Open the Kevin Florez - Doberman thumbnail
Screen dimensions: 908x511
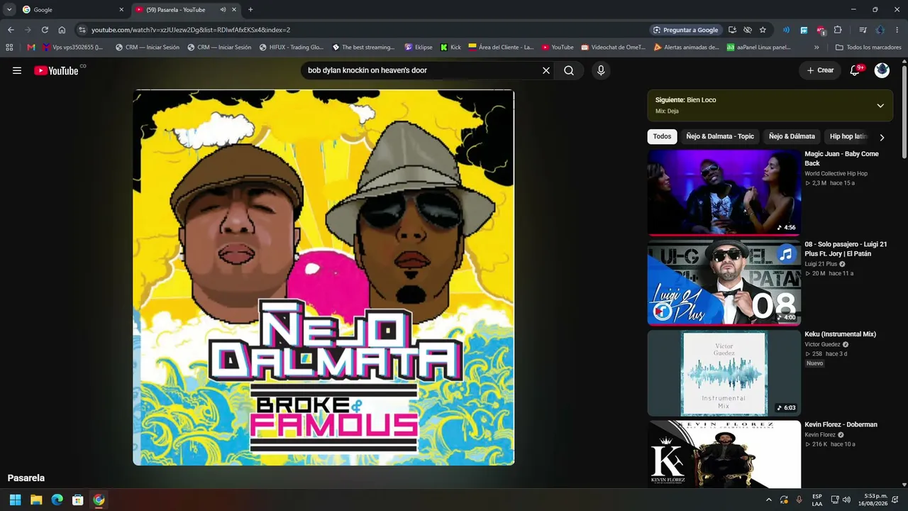724,454
